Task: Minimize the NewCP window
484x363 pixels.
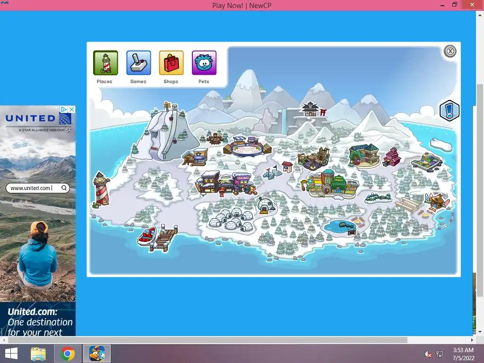Action: pyautogui.click(x=442, y=5)
